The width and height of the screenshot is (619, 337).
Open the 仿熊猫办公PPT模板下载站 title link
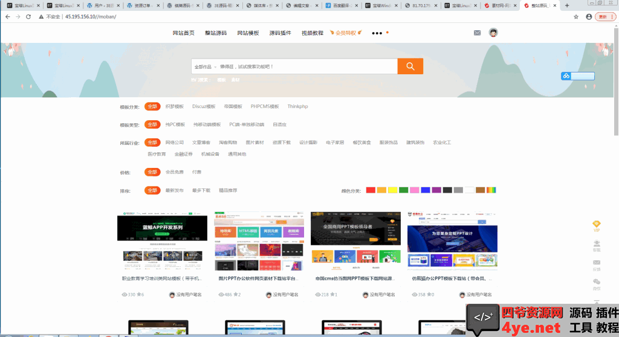[x=452, y=279]
